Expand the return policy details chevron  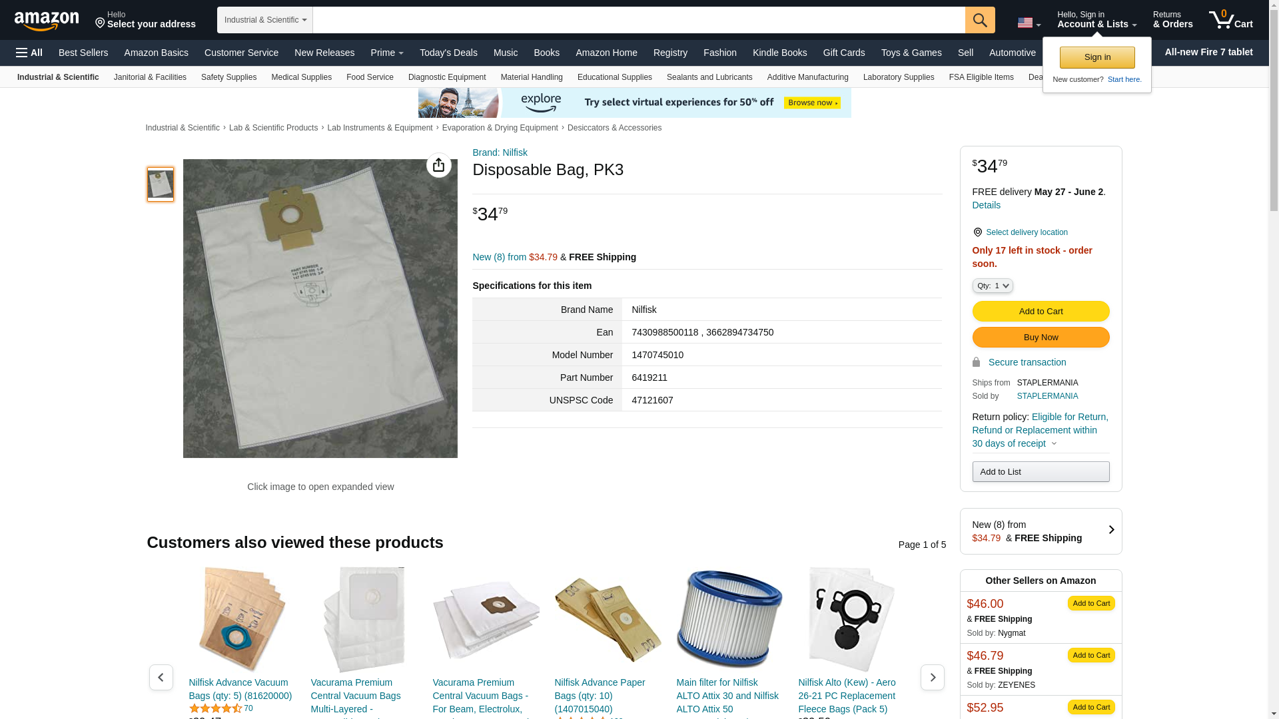[1054, 444]
